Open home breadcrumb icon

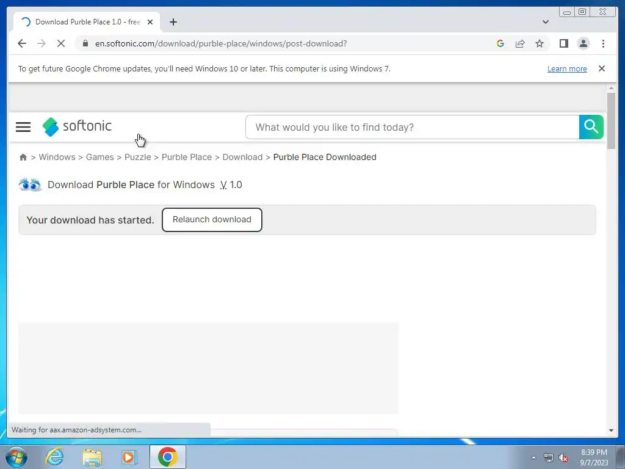23,157
